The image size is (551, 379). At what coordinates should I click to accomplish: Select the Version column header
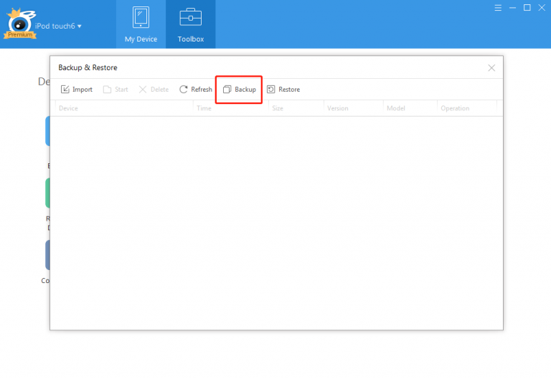(x=337, y=109)
